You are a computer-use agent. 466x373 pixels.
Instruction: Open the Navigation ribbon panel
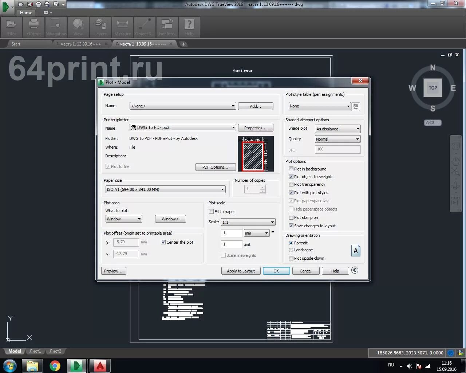[56, 27]
